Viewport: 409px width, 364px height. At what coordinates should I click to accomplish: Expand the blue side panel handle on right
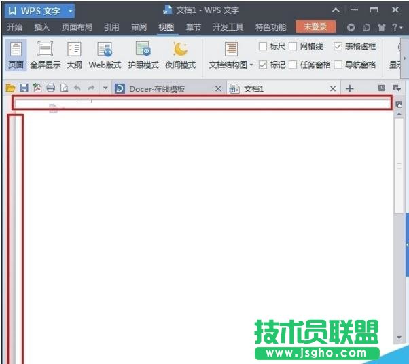click(407, 244)
